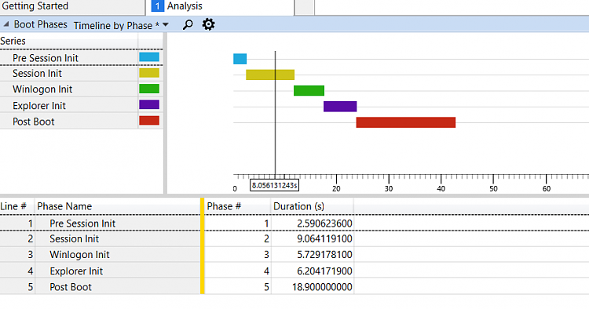Screen dimensions: 589x309
Task: Click purple Explorer Init timeline bar
Action: (340, 107)
